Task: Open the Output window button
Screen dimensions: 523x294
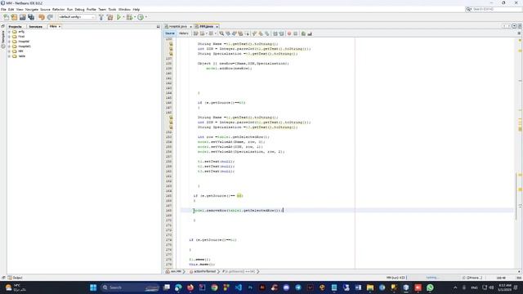Action: 15,278
